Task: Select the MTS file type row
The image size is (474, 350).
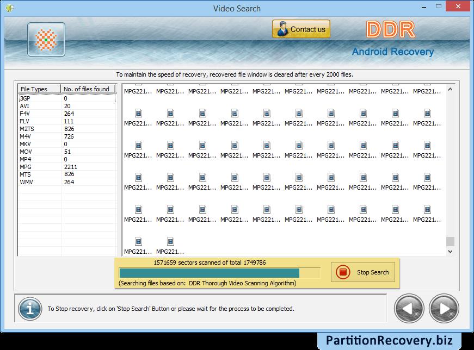Action: click(67, 174)
